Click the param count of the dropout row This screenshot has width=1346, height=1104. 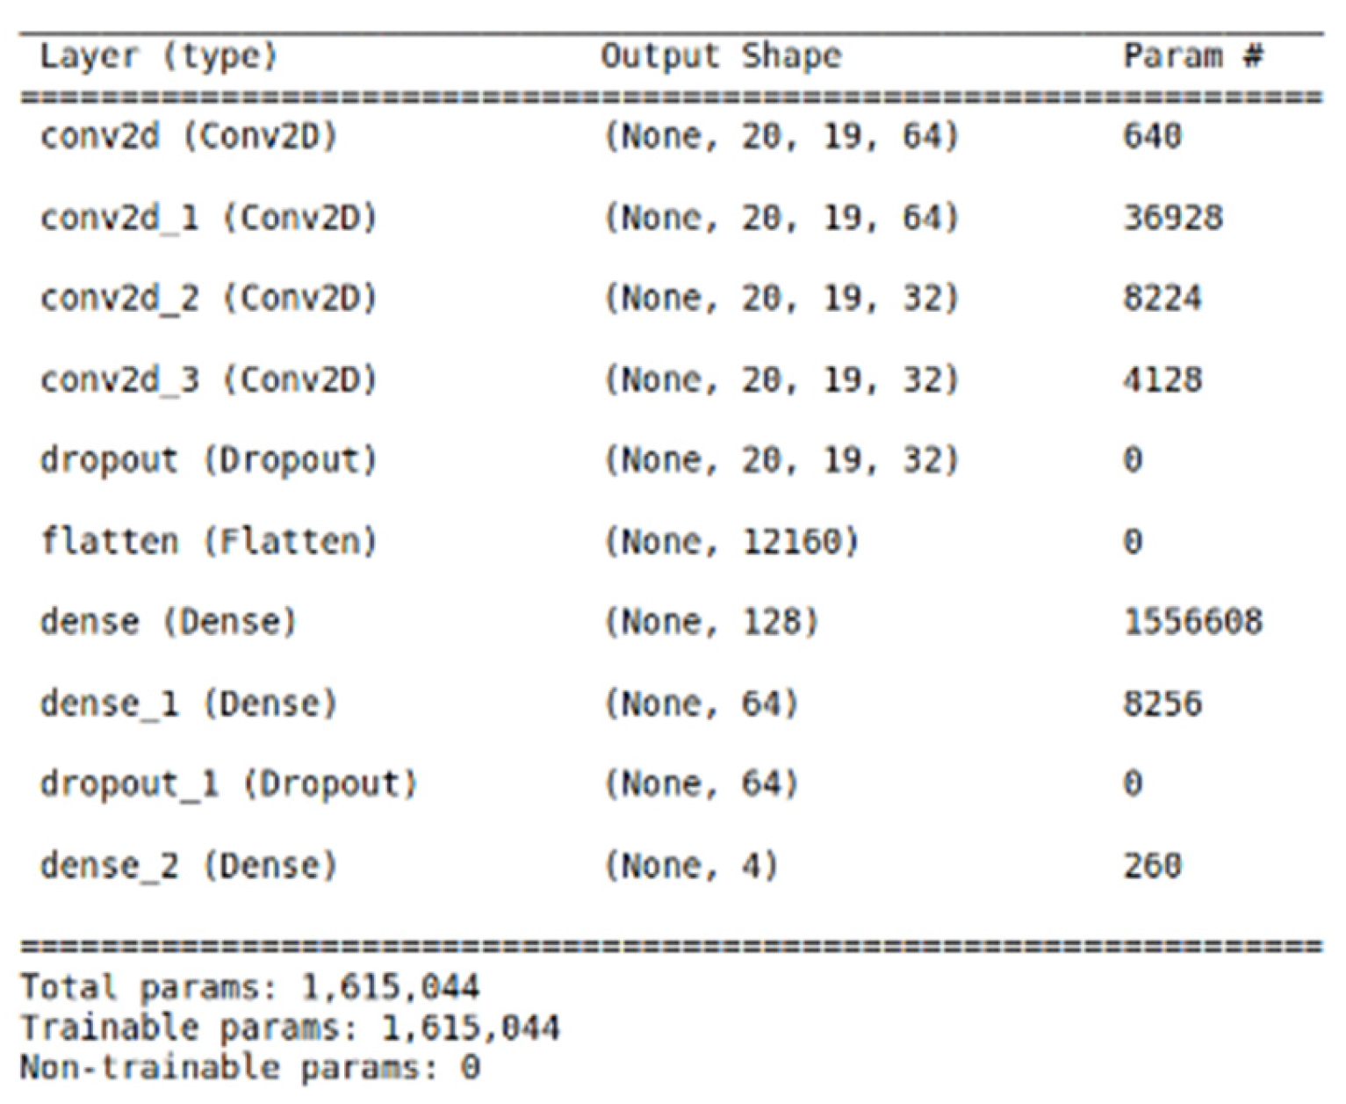pos(1133,461)
